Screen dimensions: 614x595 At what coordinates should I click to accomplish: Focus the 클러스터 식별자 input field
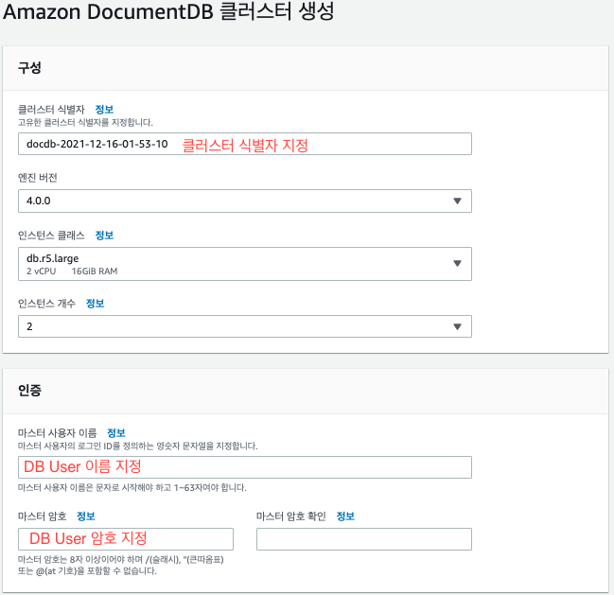click(245, 144)
